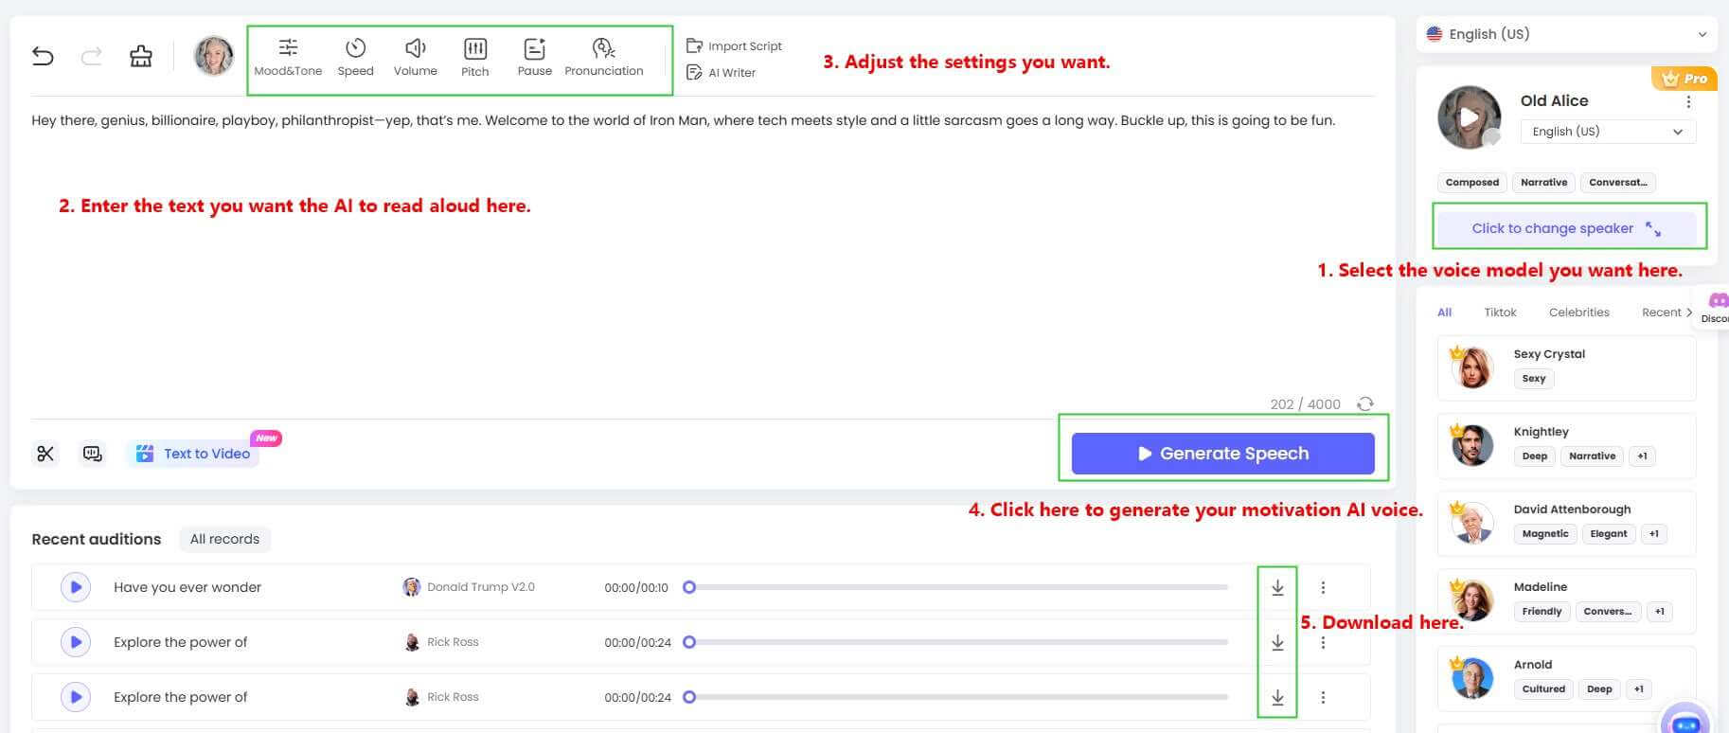This screenshot has height=733, width=1729.
Task: Select the Pitch adjustment tool
Action: [x=474, y=58]
